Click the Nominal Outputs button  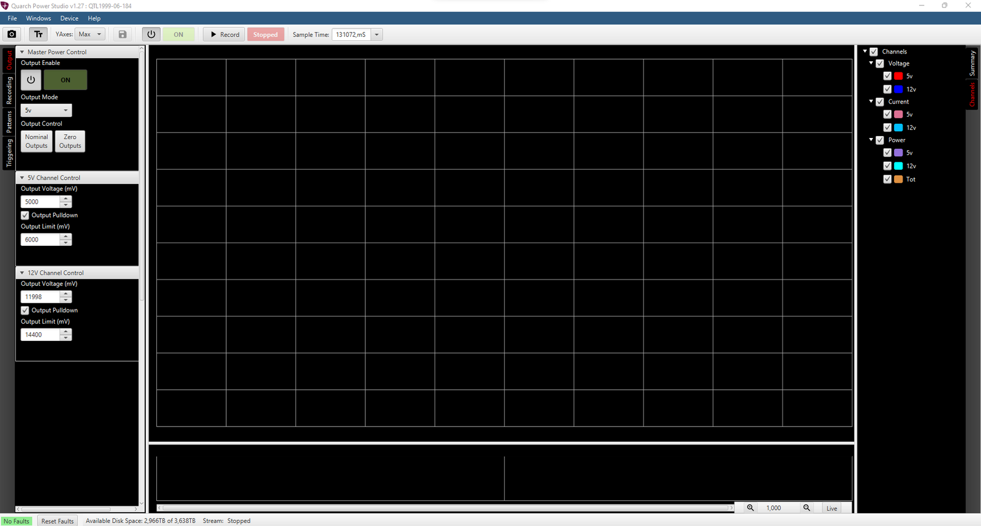point(36,141)
